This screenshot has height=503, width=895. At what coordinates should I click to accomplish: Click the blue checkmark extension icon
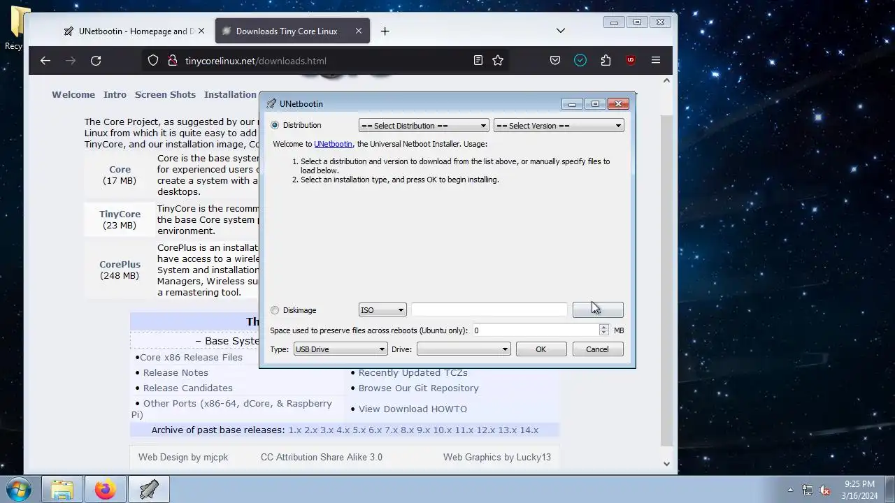coord(580,61)
